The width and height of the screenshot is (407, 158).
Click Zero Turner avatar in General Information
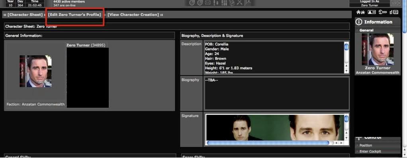click(35, 71)
